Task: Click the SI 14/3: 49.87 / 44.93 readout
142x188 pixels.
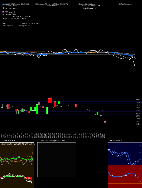Action: (x=22, y=17)
